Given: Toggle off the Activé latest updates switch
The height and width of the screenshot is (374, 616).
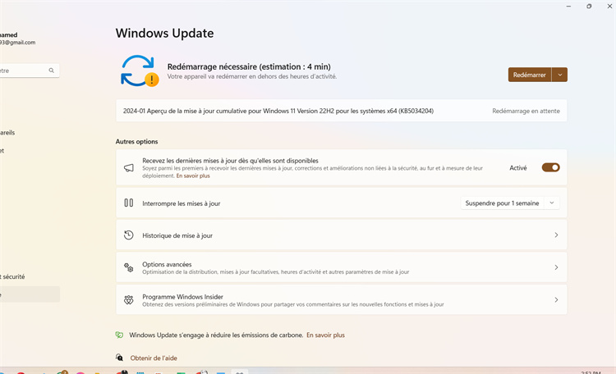Looking at the screenshot, I should (550, 167).
